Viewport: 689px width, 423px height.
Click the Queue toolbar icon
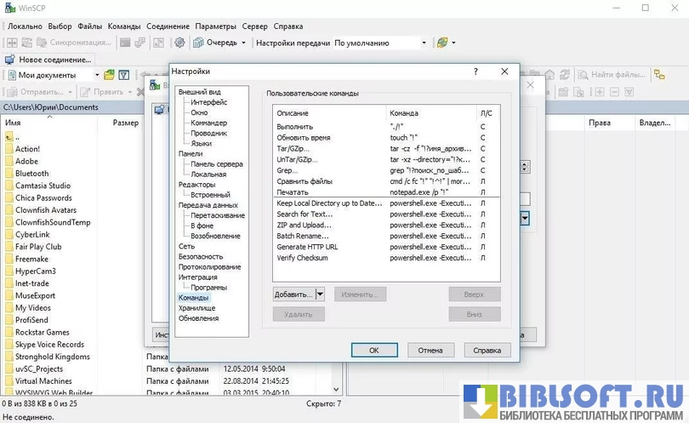click(x=198, y=43)
